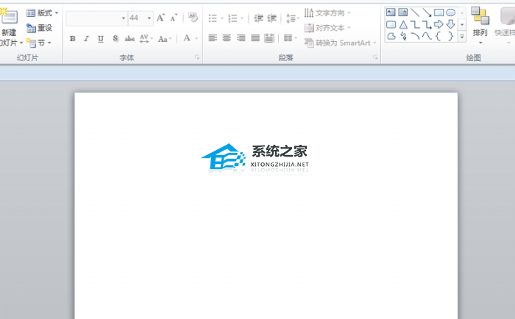
Task: Select the Curve shape tool
Action: point(427,36)
